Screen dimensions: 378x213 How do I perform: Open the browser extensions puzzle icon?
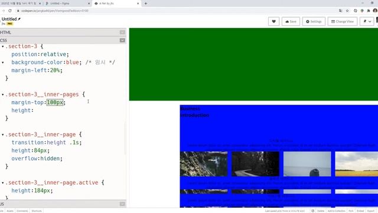(369, 11)
